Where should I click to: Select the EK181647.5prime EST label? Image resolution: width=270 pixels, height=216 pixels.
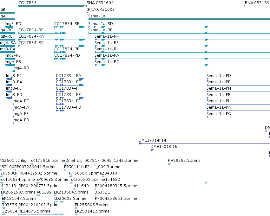19,199
